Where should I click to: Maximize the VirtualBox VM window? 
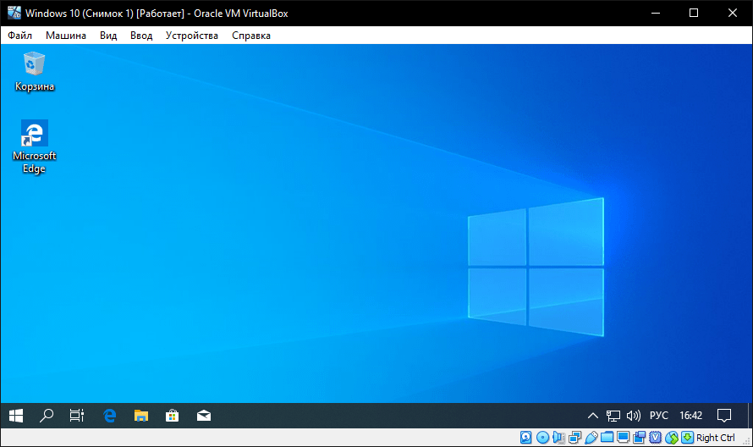[x=694, y=13]
